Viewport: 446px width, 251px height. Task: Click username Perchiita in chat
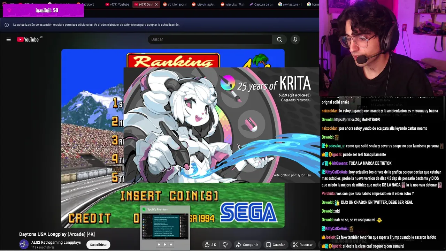point(328,193)
